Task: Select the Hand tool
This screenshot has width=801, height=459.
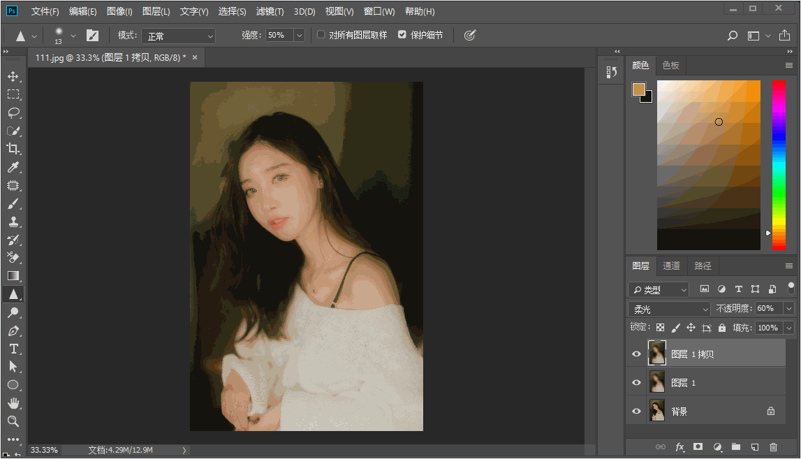Action: [13, 403]
